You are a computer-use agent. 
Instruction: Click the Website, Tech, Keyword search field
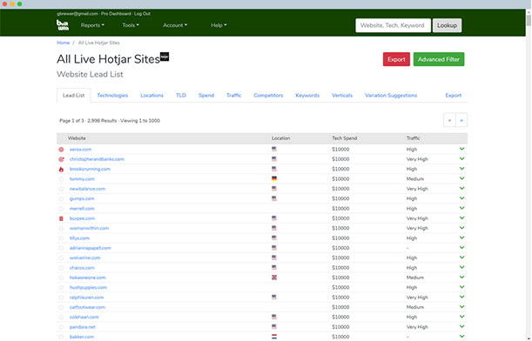(393, 25)
